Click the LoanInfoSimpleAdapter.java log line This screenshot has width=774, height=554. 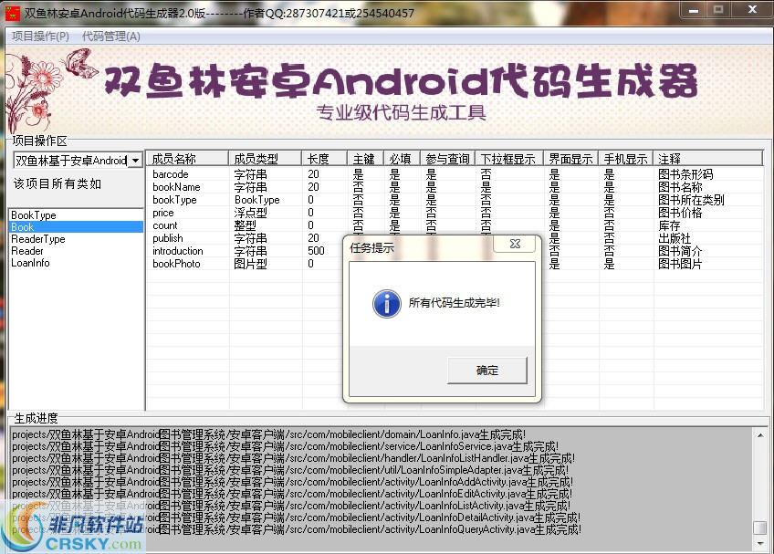pyautogui.click(x=289, y=470)
